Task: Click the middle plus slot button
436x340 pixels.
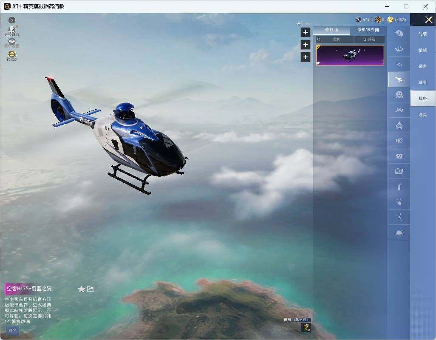Action: tap(305, 45)
